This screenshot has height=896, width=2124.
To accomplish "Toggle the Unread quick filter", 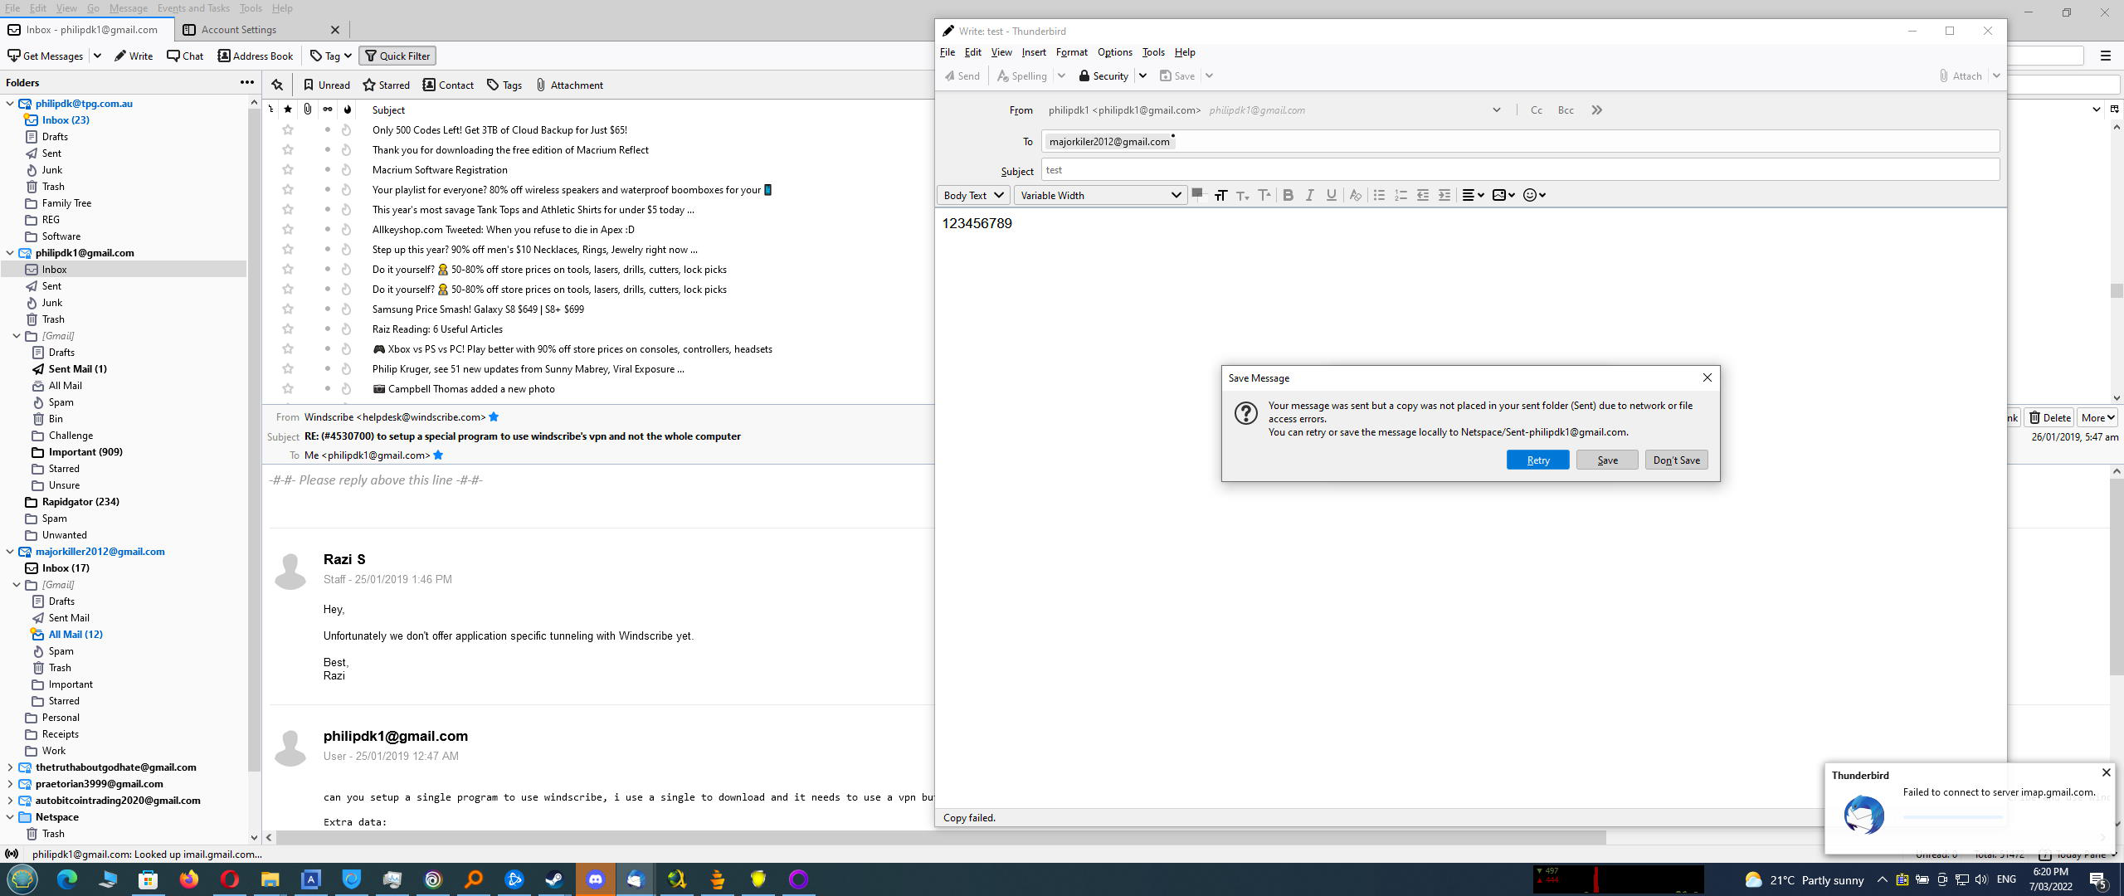I will pos(326,85).
